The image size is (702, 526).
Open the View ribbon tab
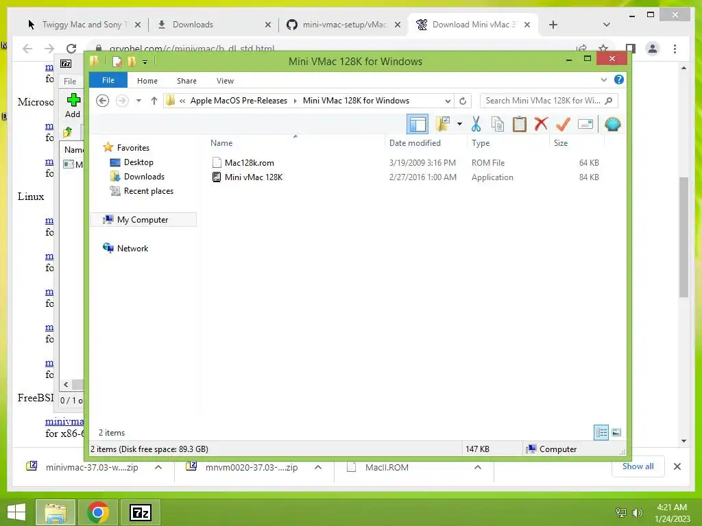(x=225, y=81)
